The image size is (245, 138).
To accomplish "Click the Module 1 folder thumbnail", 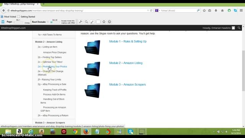I will [92, 48].
